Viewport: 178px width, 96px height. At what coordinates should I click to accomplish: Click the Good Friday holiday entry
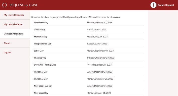(x=89, y=30)
